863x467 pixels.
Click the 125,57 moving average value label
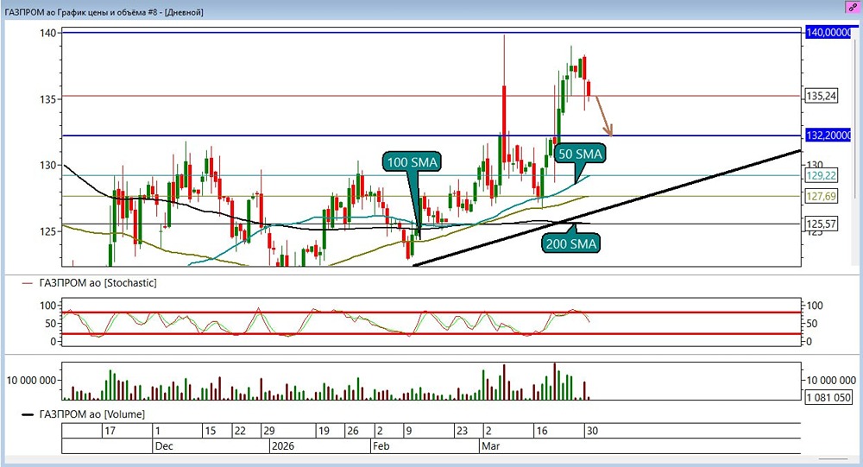pos(822,224)
